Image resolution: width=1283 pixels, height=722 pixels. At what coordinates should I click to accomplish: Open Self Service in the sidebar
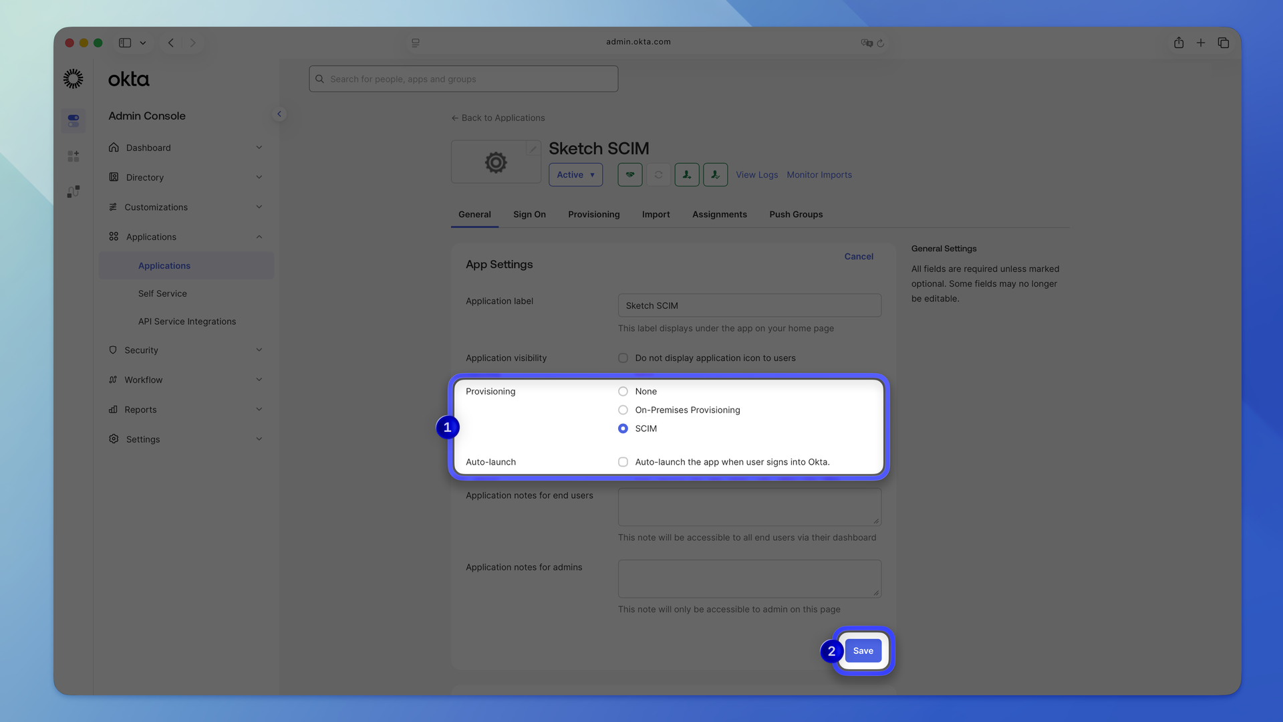coord(162,294)
